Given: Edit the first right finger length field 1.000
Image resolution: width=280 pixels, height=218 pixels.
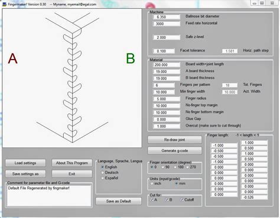Looking at the screenshot, I should coord(255,143).
